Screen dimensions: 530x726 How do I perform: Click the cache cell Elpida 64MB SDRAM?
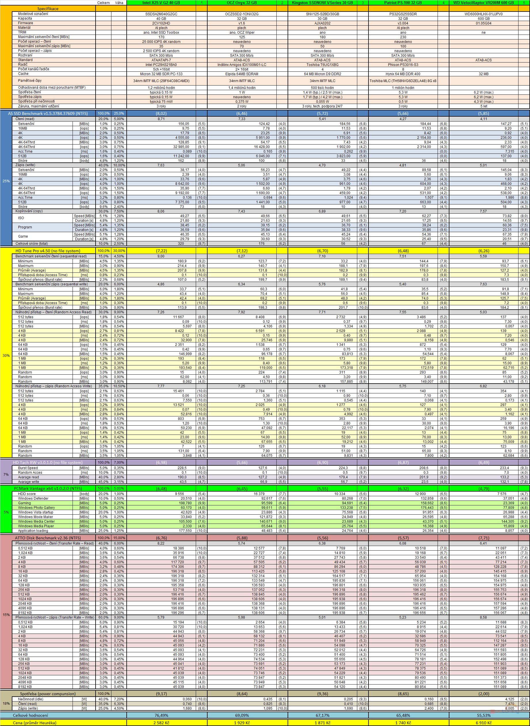click(x=242, y=74)
